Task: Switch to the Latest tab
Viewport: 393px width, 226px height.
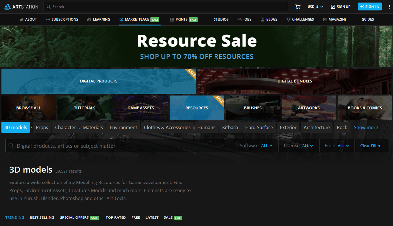Action: 152,217
